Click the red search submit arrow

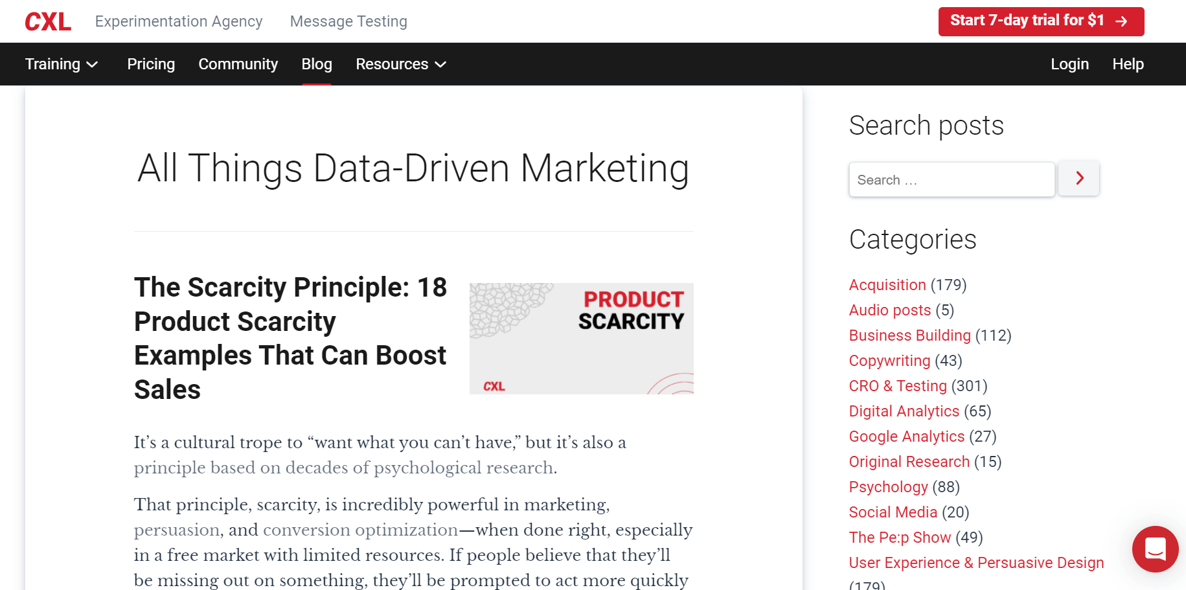[x=1078, y=179]
